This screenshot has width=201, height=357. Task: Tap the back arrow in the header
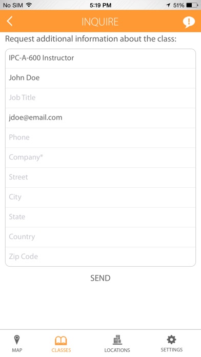pyautogui.click(x=10, y=22)
